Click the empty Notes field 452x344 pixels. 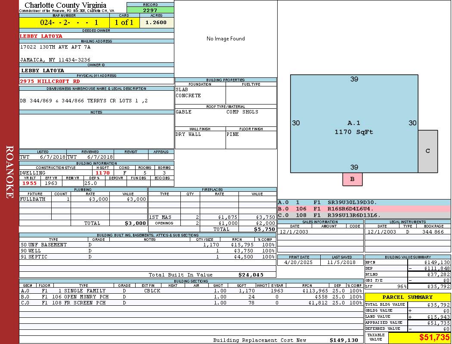[96, 131]
